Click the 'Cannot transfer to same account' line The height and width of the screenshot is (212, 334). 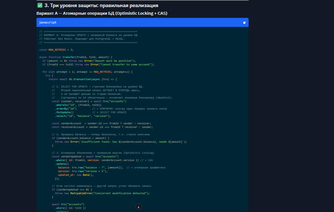click(98, 65)
